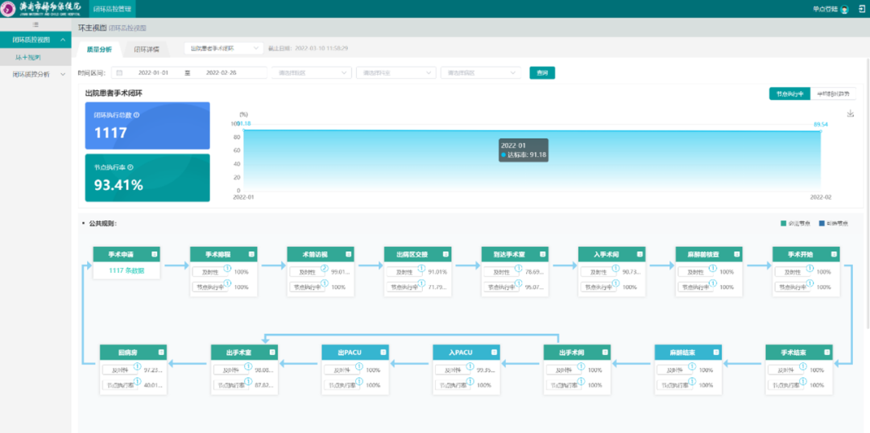Click the 查询 search button
The width and height of the screenshot is (870, 433).
[541, 72]
